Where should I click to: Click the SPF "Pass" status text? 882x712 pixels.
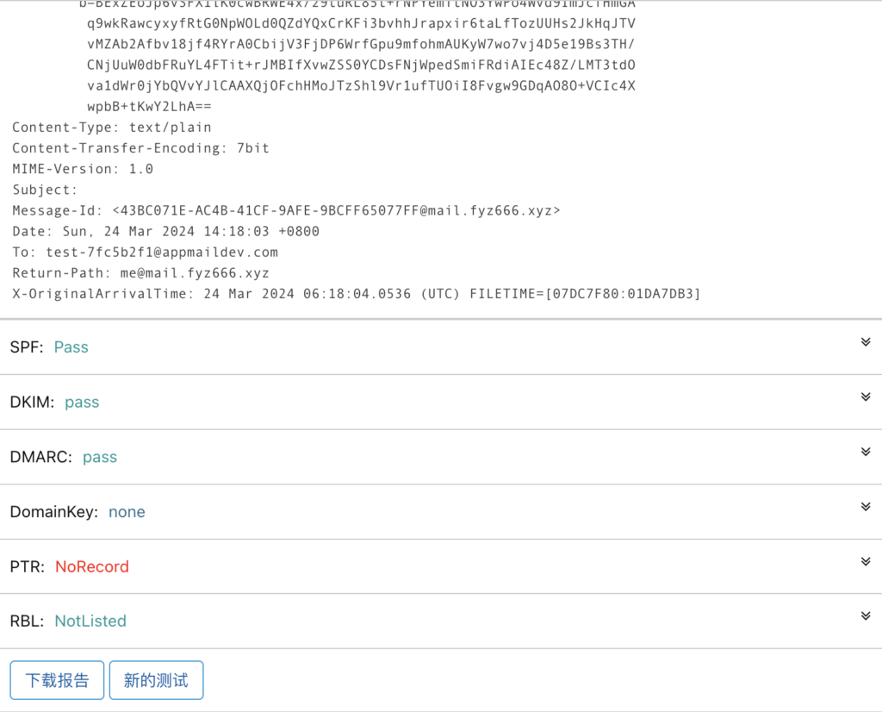(x=71, y=347)
